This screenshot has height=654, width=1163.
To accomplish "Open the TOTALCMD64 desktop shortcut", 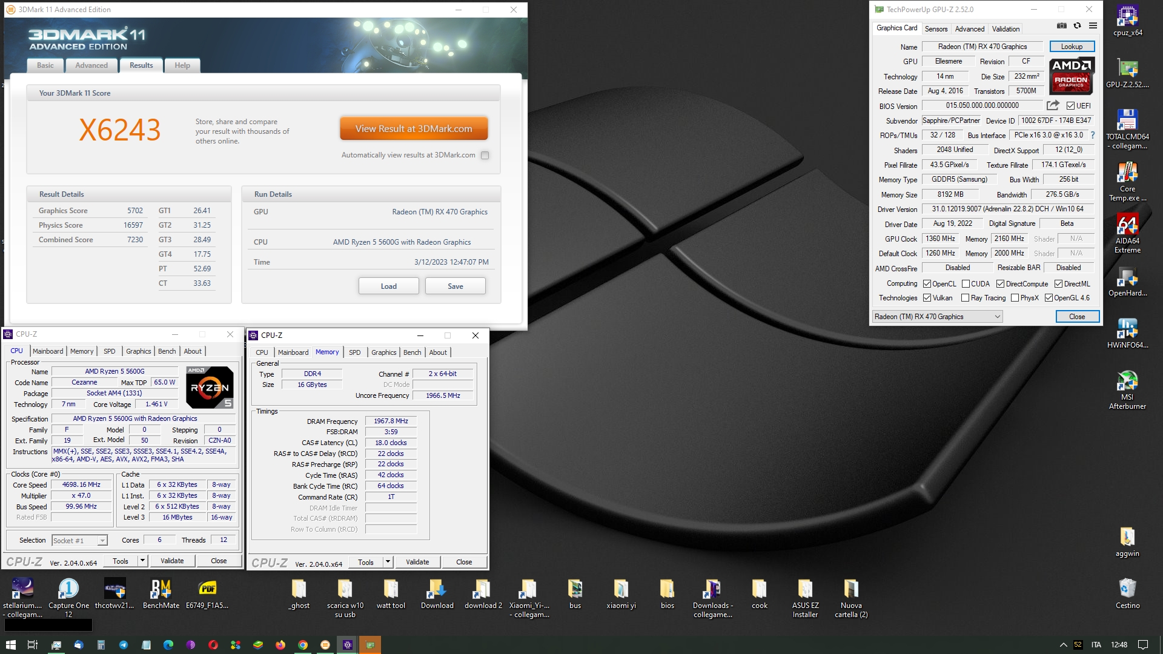I will (1127, 129).
